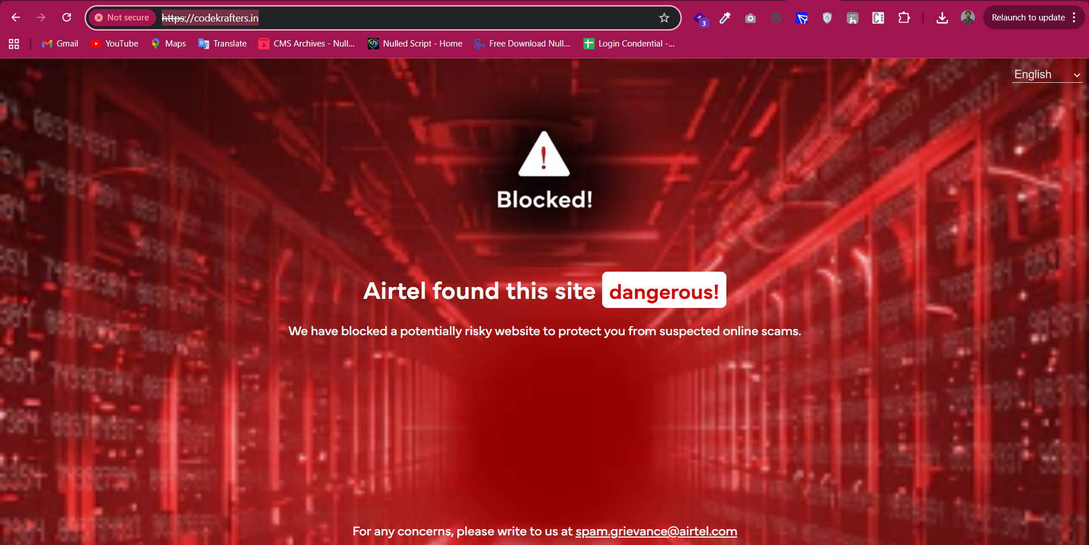Open the eyedropper color picker extension
Image resolution: width=1089 pixels, height=545 pixels.
(x=725, y=18)
